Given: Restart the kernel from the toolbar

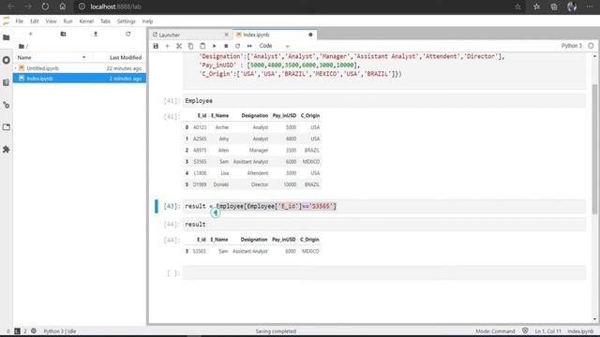Looking at the screenshot, I should tap(237, 46).
